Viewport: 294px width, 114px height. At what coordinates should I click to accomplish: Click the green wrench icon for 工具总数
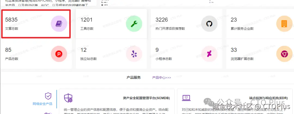(x=134, y=24)
